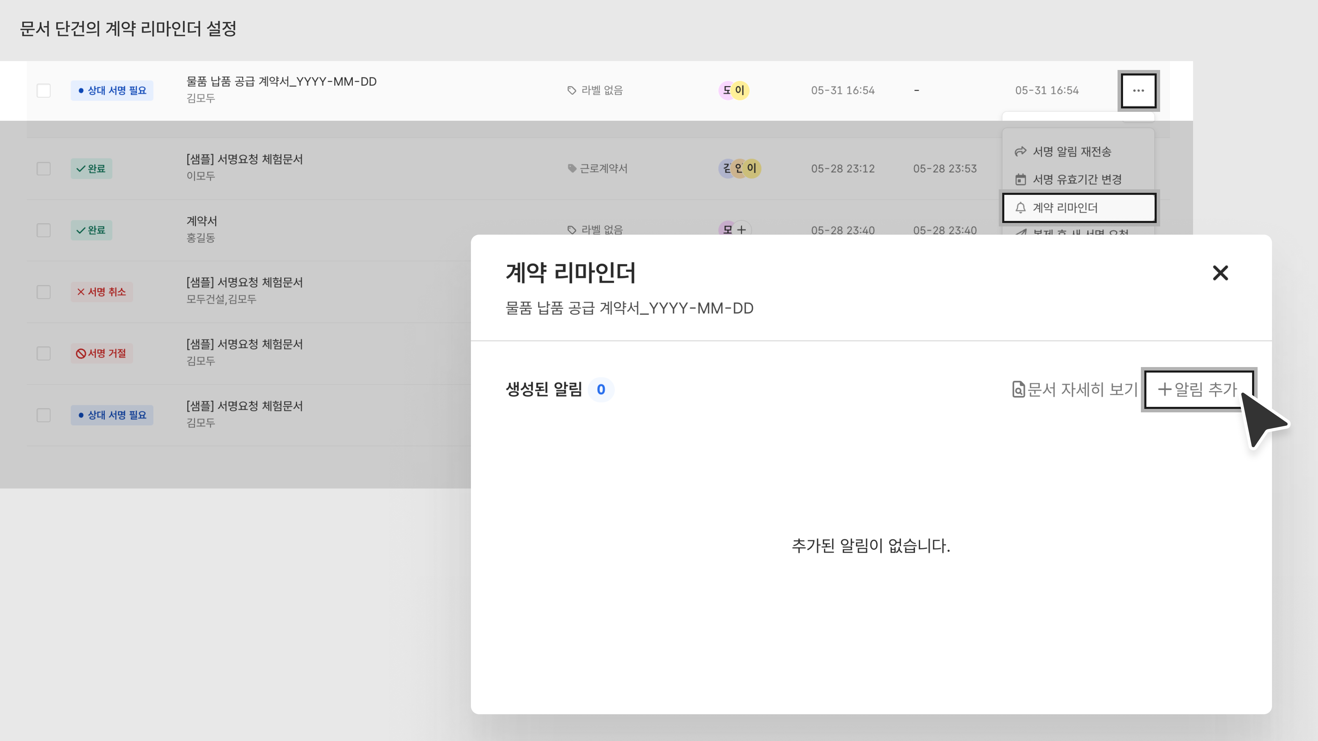Click the 알림 추가 button
This screenshot has height=741, width=1318.
(1197, 389)
